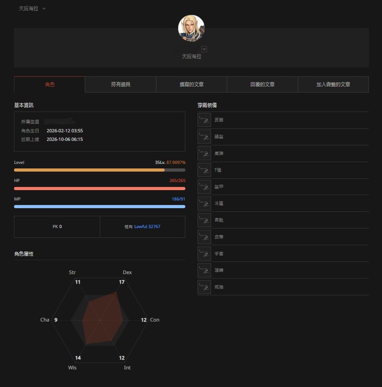Click the Str value 11 on radar chart
Screen dimensions: 382x387
[78, 282]
